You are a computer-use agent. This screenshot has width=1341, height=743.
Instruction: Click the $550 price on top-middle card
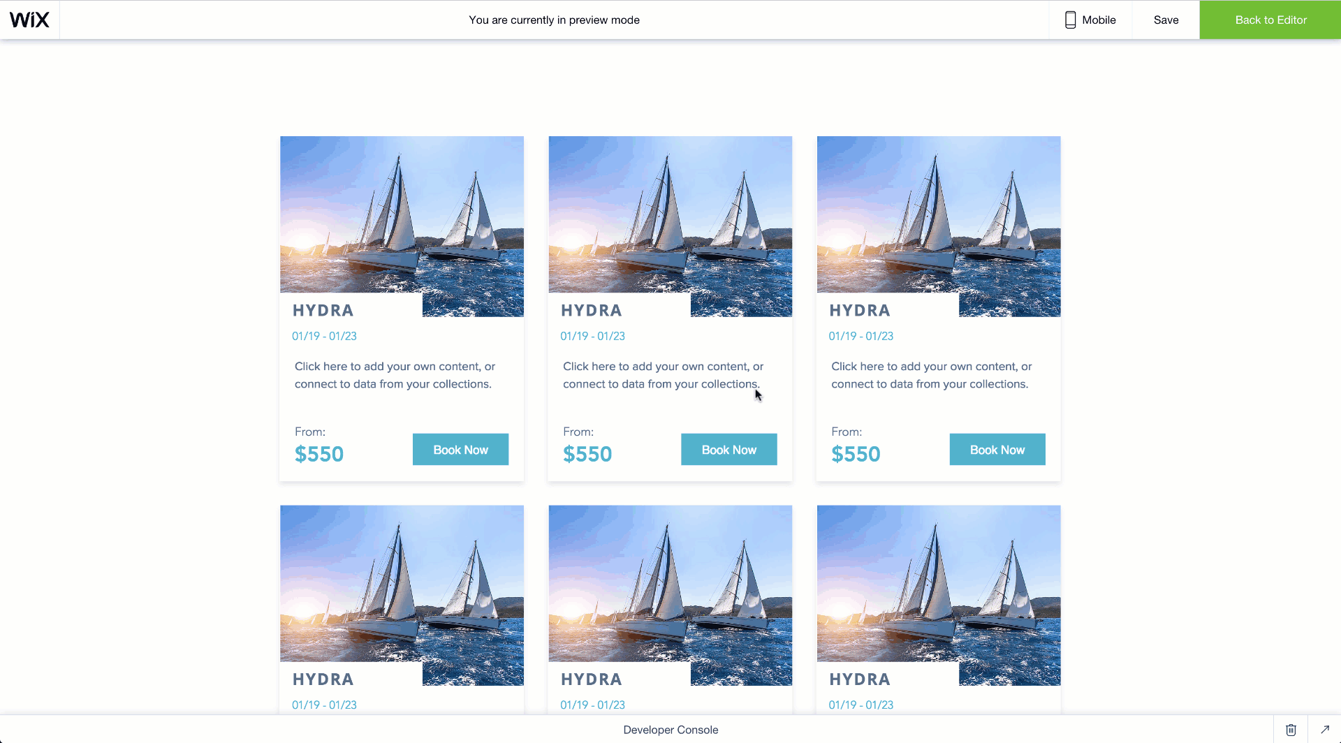pos(587,455)
